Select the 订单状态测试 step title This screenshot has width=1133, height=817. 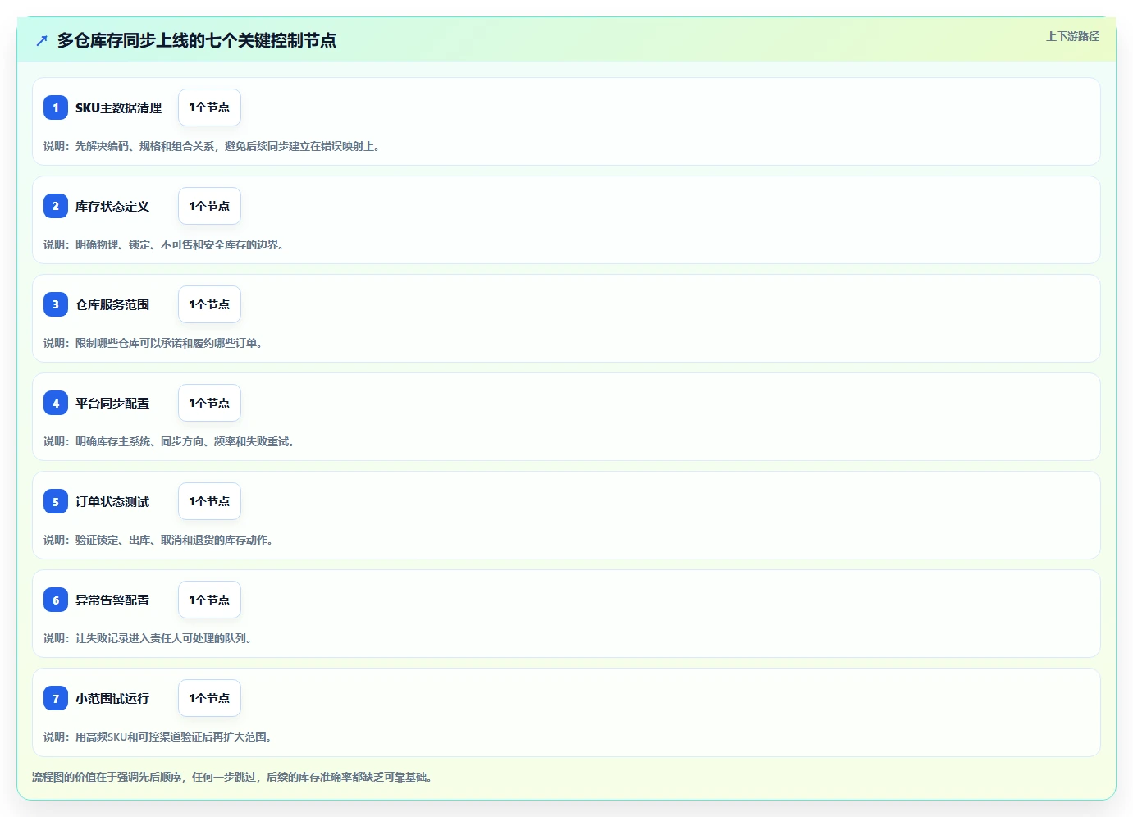pos(112,501)
